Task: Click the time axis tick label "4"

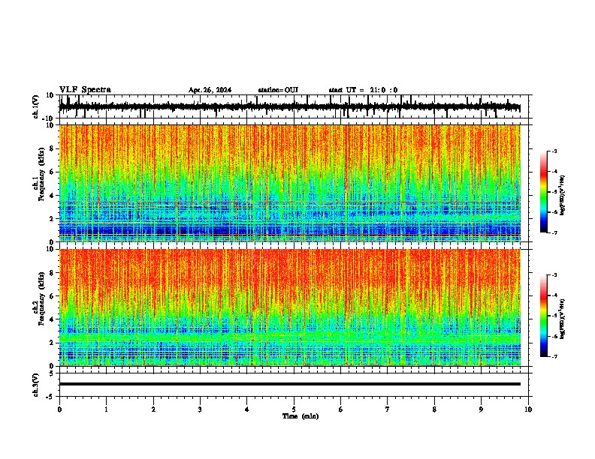Action: coord(247,409)
